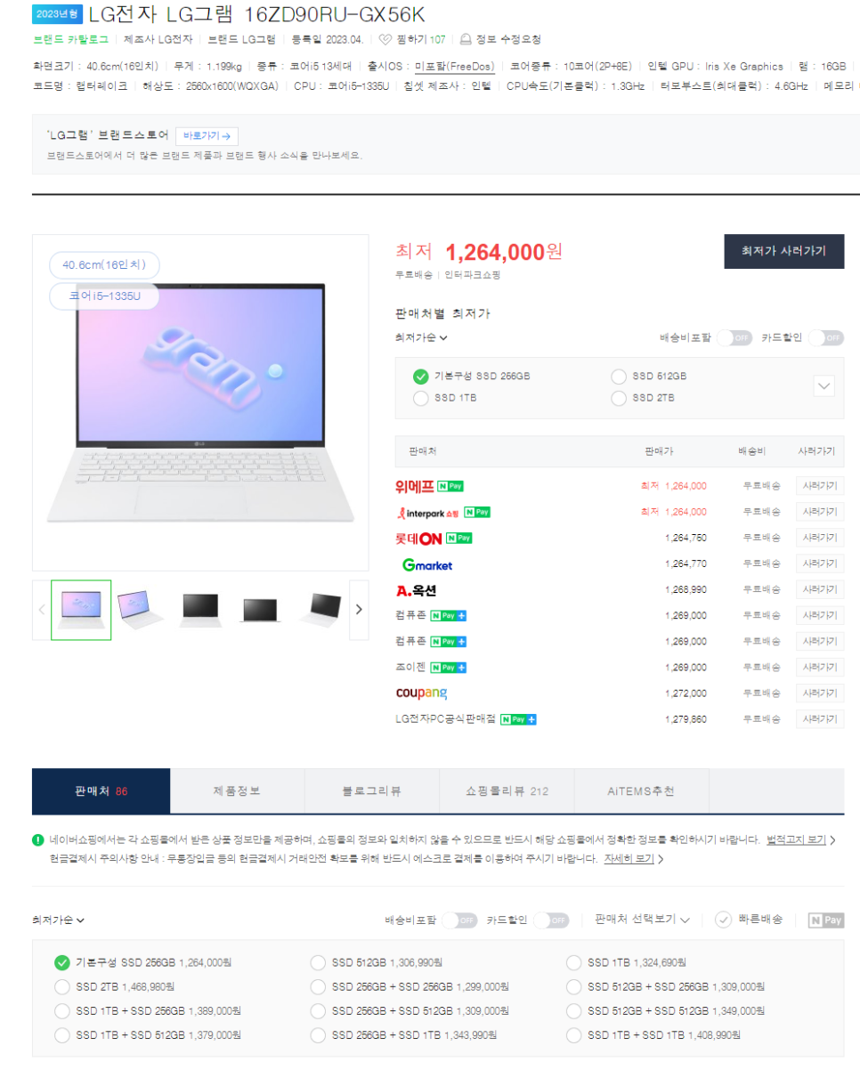Click the 옥션 seller logo
860x1070 pixels.
click(x=416, y=590)
